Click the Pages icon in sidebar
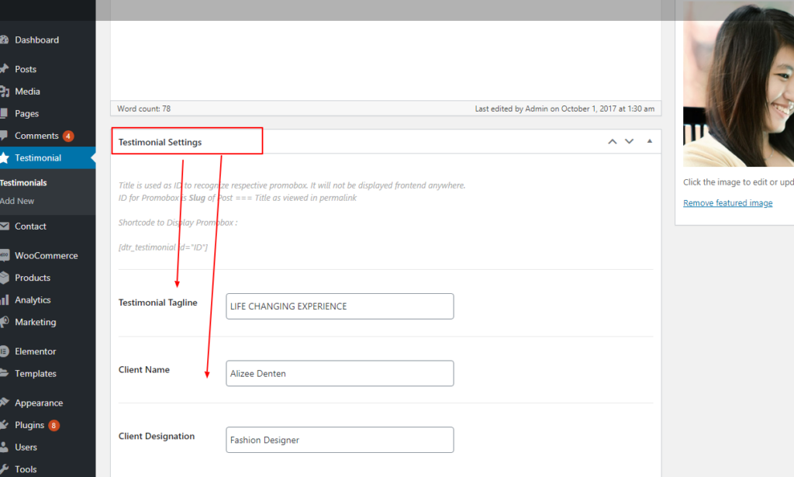The image size is (794, 477). pos(4,114)
